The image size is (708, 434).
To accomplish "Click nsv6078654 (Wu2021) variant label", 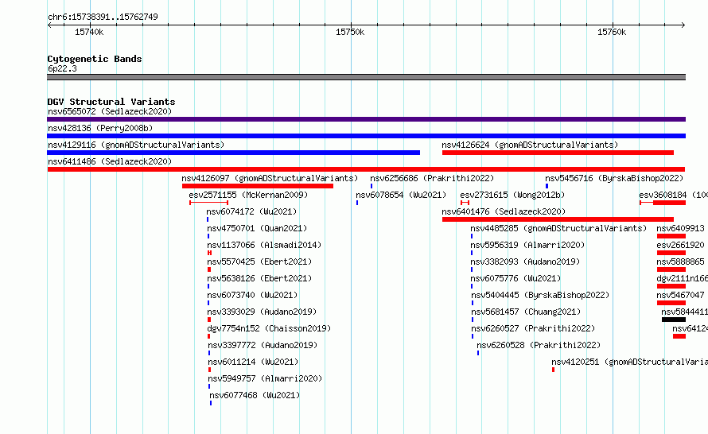I will pos(401,195).
